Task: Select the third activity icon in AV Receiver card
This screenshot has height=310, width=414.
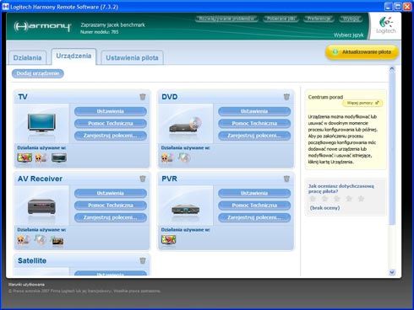Action: pyautogui.click(x=57, y=241)
